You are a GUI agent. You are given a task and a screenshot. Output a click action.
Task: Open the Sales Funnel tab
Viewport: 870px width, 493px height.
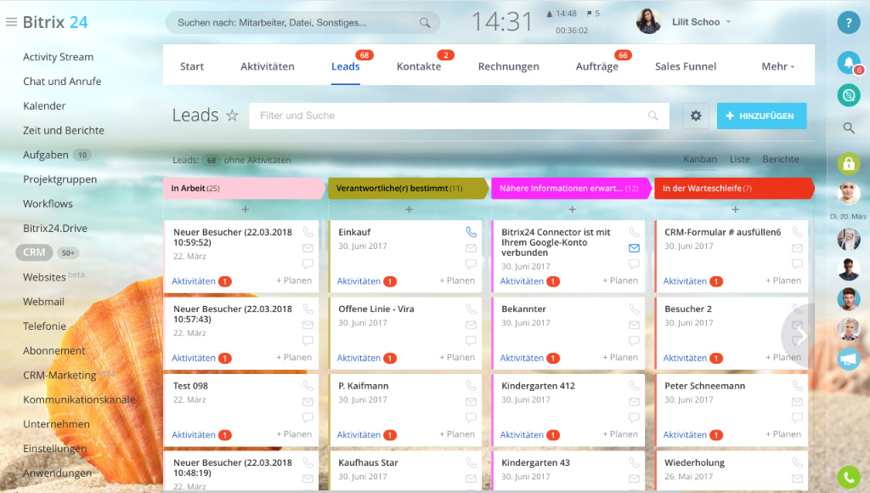tap(686, 66)
